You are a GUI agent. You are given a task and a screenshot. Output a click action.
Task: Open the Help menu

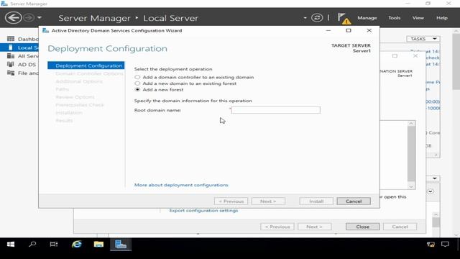click(x=442, y=18)
